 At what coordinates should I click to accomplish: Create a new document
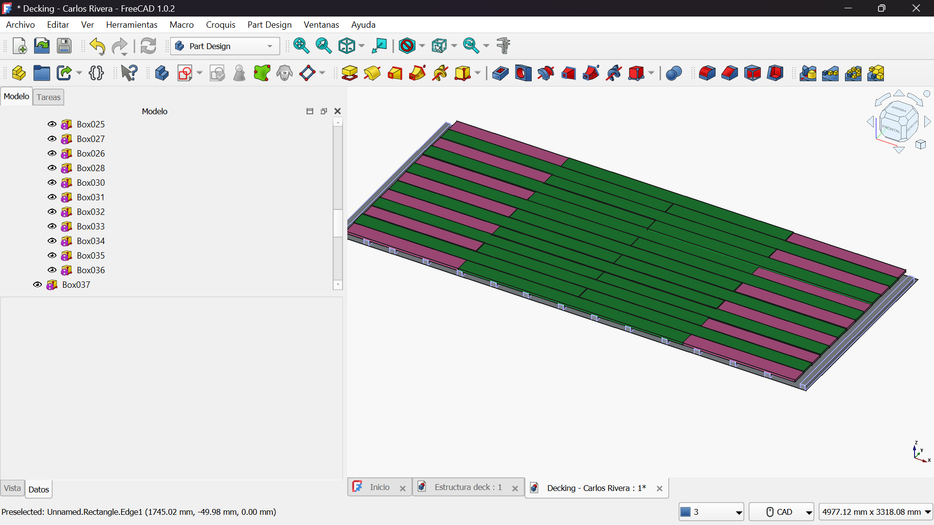click(19, 46)
